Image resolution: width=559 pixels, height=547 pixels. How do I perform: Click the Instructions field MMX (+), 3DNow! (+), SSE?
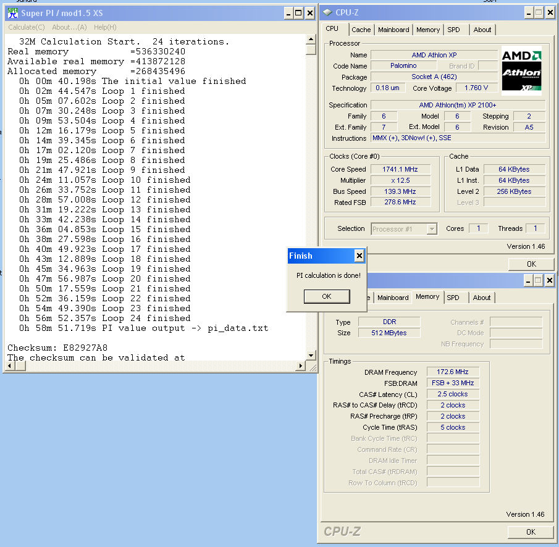coord(458,138)
